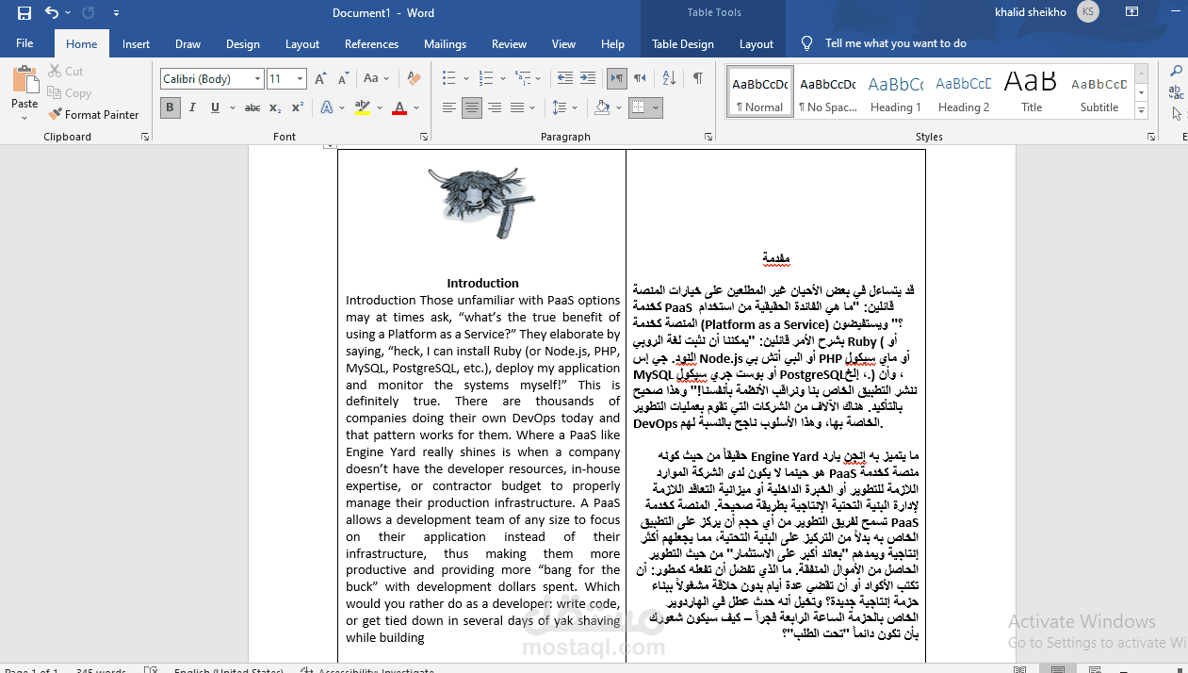Click the Introduction heading text
The width and height of the screenshot is (1188, 673).
click(482, 283)
